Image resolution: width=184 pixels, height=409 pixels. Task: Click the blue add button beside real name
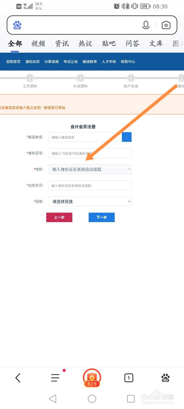[x=127, y=137]
